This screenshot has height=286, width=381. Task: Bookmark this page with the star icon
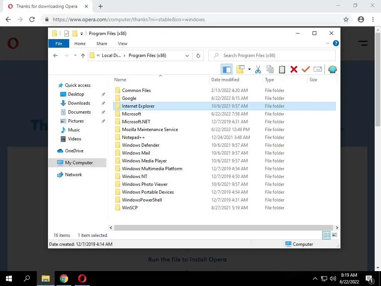[346, 19]
